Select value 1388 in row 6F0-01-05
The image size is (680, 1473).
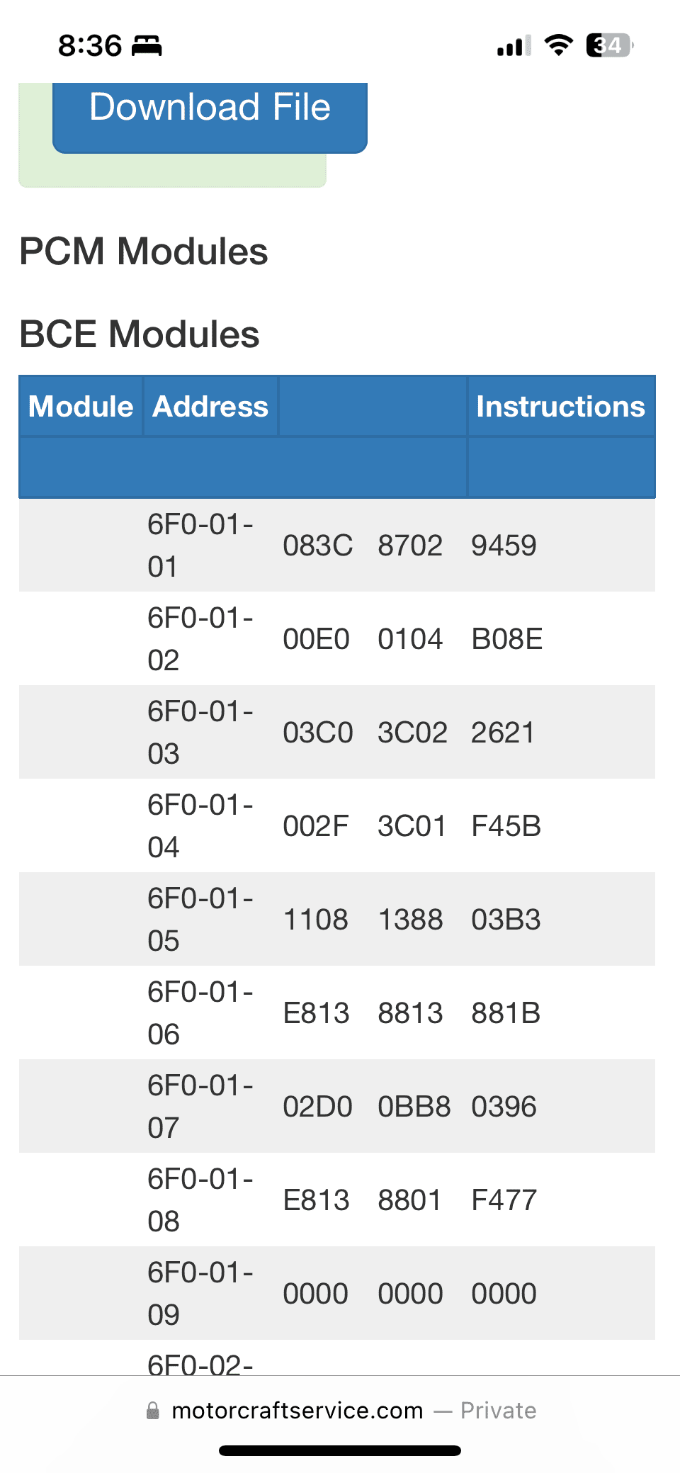point(410,920)
